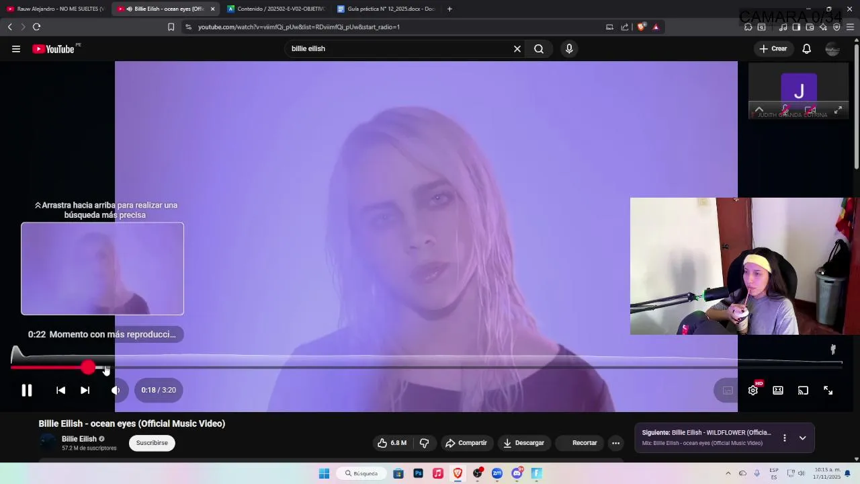Open player settings gear

[753, 390]
